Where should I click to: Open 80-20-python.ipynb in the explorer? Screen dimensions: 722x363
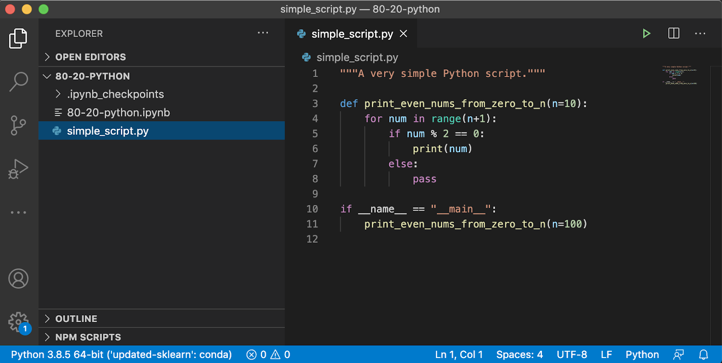[x=118, y=113]
